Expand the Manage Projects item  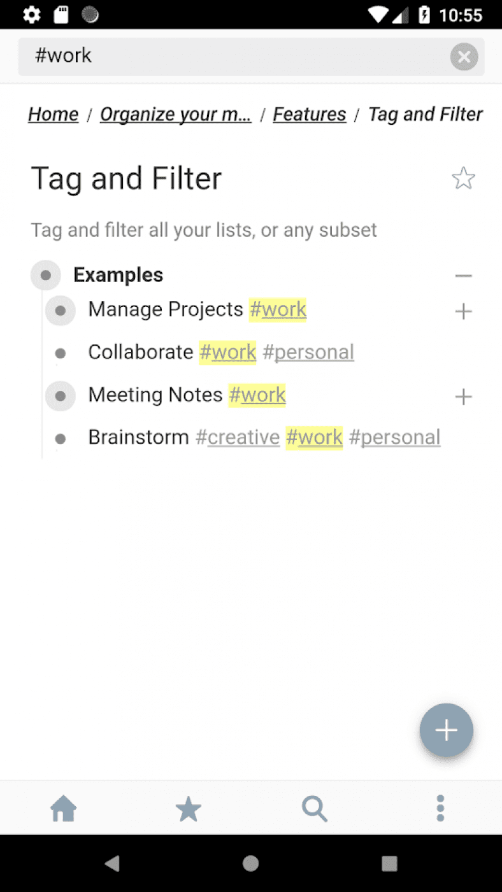tap(464, 311)
